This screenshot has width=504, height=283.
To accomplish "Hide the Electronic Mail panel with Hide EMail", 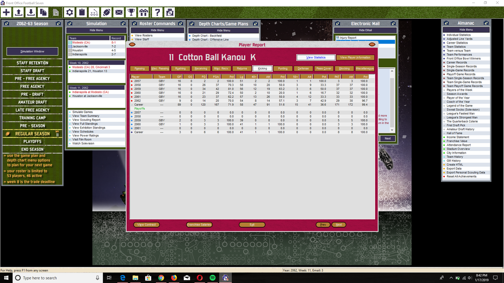I will (365, 30).
